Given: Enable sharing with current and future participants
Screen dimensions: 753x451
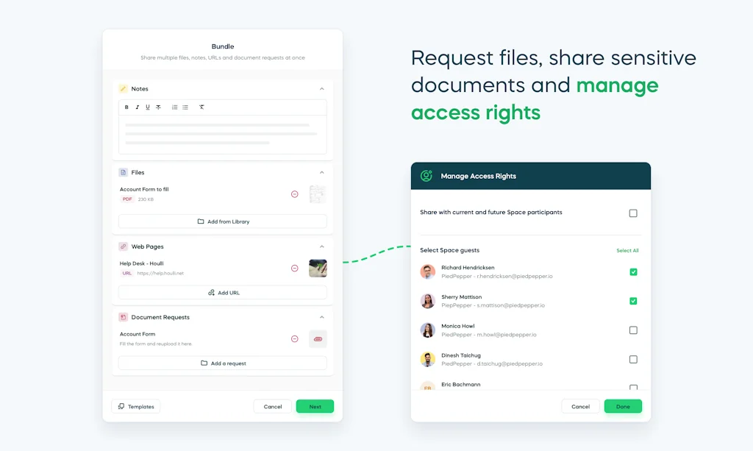Looking at the screenshot, I should [x=633, y=213].
